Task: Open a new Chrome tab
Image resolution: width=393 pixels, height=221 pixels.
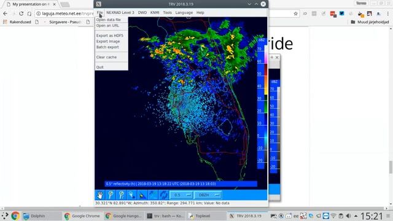Action: pyautogui.click(x=65, y=4)
